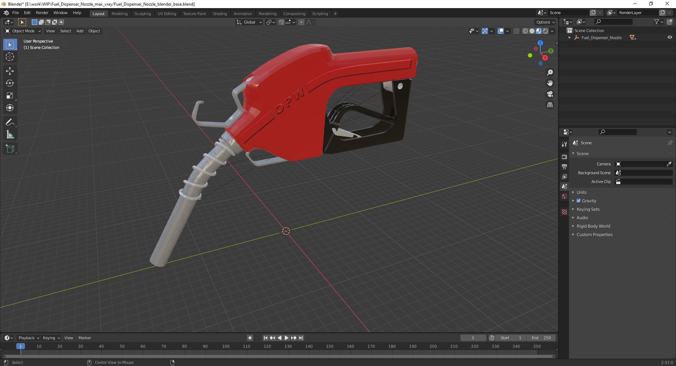Click the Blender logo menu icon
The image size is (676, 366).
point(6,13)
